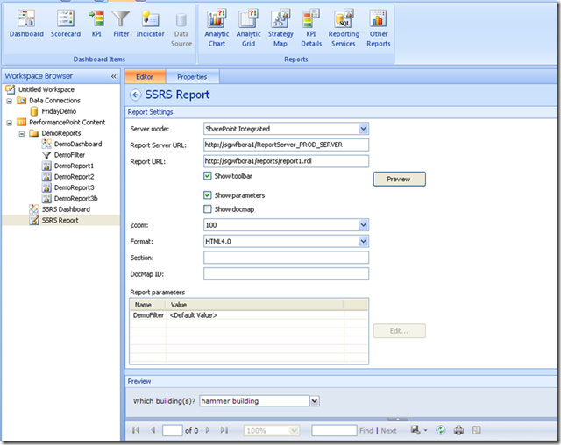561x445 pixels.
Task: Enable the Show docmap checkbox
Action: pos(208,209)
